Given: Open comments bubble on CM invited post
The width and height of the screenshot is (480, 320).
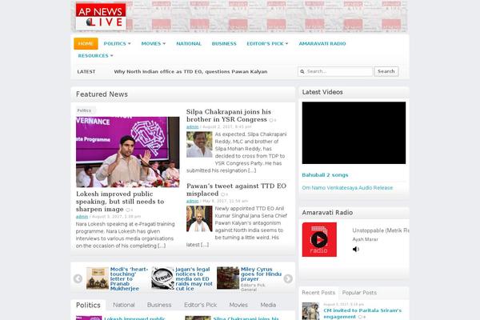Looking at the screenshot, I should [x=362, y=317].
